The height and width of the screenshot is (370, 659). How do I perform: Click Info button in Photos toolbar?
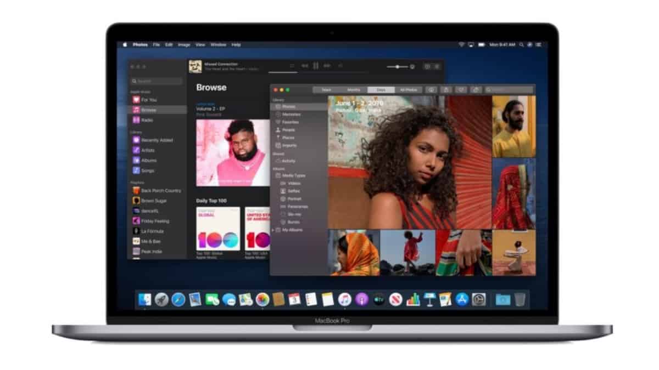pyautogui.click(x=432, y=89)
